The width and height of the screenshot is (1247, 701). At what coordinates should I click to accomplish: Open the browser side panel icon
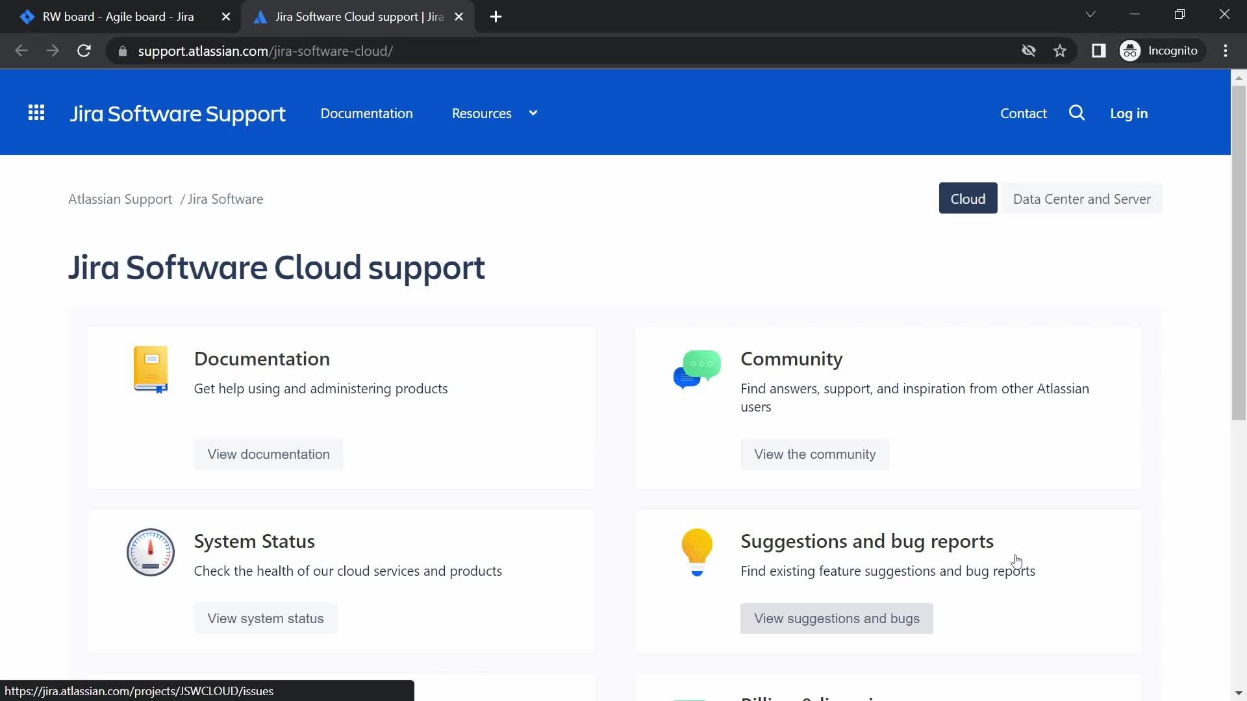(1098, 51)
